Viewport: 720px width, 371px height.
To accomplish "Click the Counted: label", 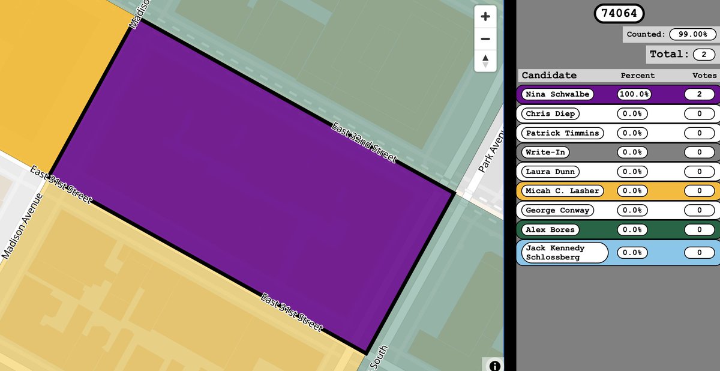I will pos(646,34).
